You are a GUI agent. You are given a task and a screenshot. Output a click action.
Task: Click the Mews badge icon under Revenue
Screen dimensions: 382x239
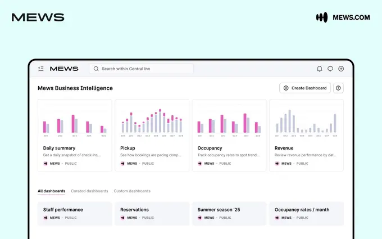click(277, 164)
